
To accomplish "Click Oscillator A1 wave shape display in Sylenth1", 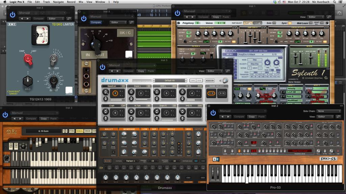I will tap(206, 41).
